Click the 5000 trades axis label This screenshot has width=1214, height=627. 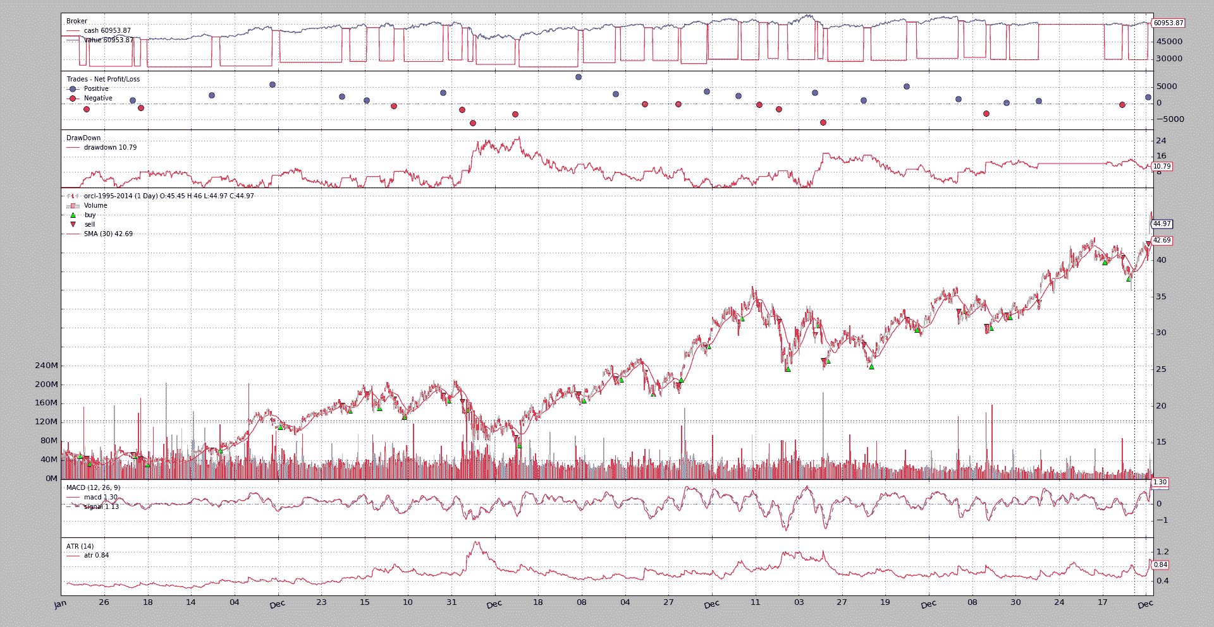1167,87
